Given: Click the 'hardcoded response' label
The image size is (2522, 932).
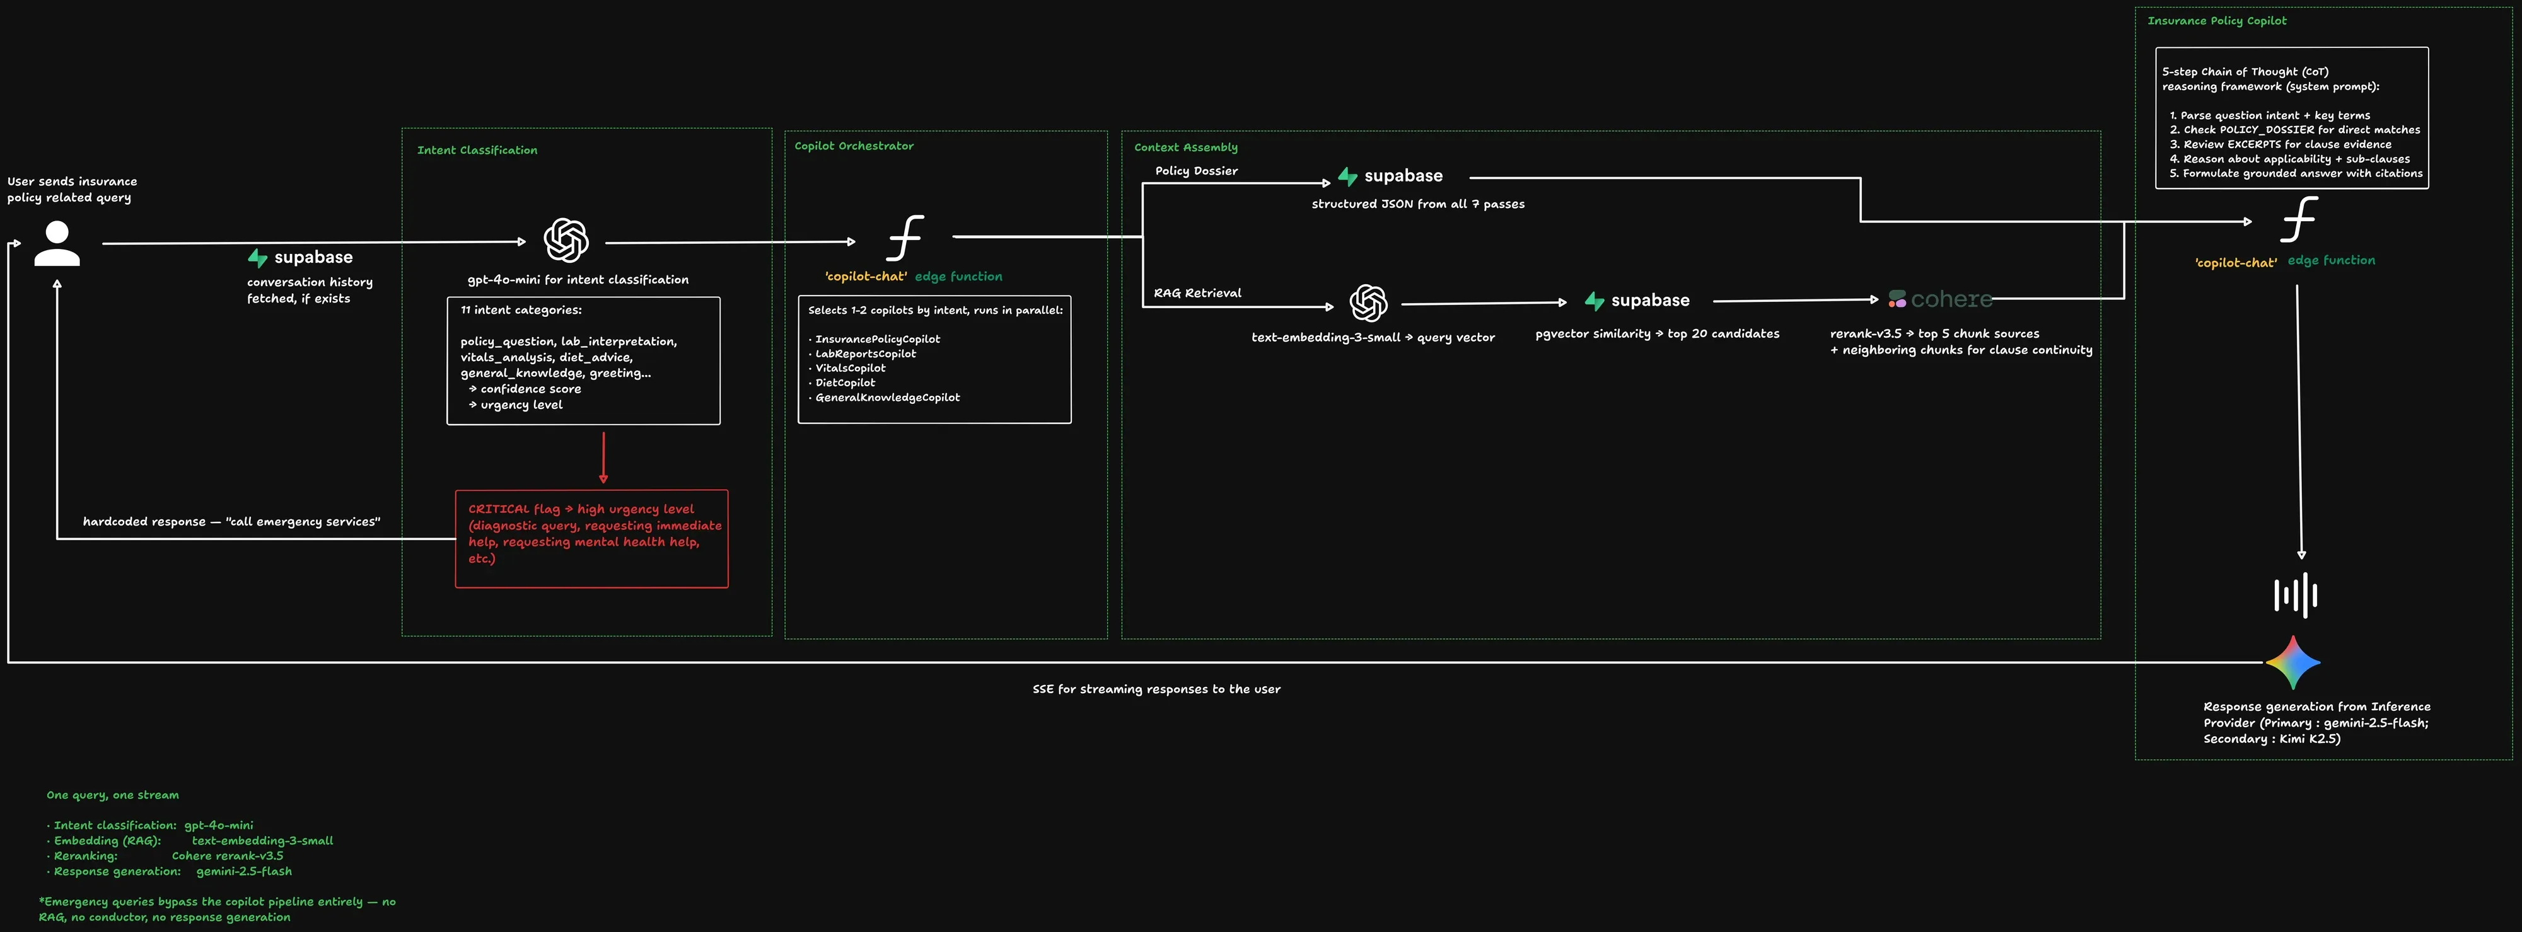Looking at the screenshot, I should tap(231, 522).
